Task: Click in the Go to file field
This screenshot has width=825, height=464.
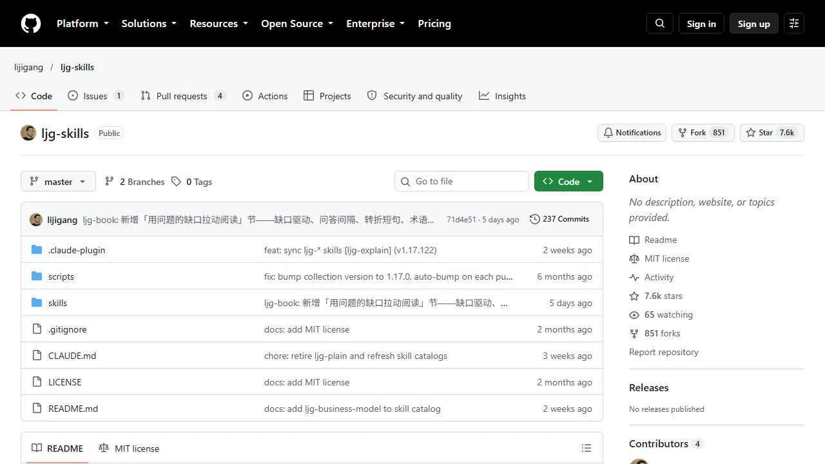Action: (461, 182)
